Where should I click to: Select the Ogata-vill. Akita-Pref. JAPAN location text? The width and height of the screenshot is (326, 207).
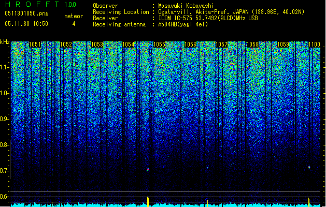(231, 12)
